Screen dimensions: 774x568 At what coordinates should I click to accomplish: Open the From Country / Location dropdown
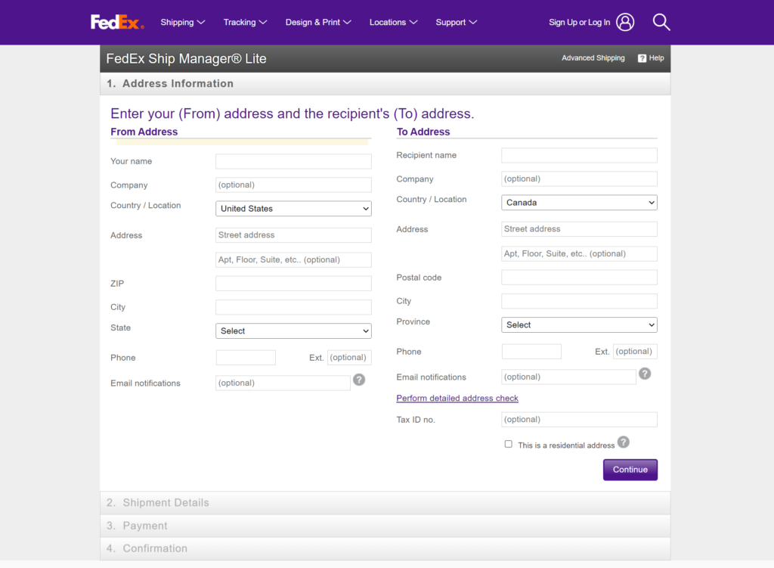click(x=293, y=208)
